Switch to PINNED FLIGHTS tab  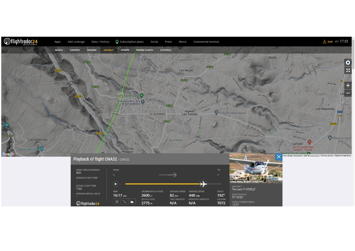[x=145, y=50]
